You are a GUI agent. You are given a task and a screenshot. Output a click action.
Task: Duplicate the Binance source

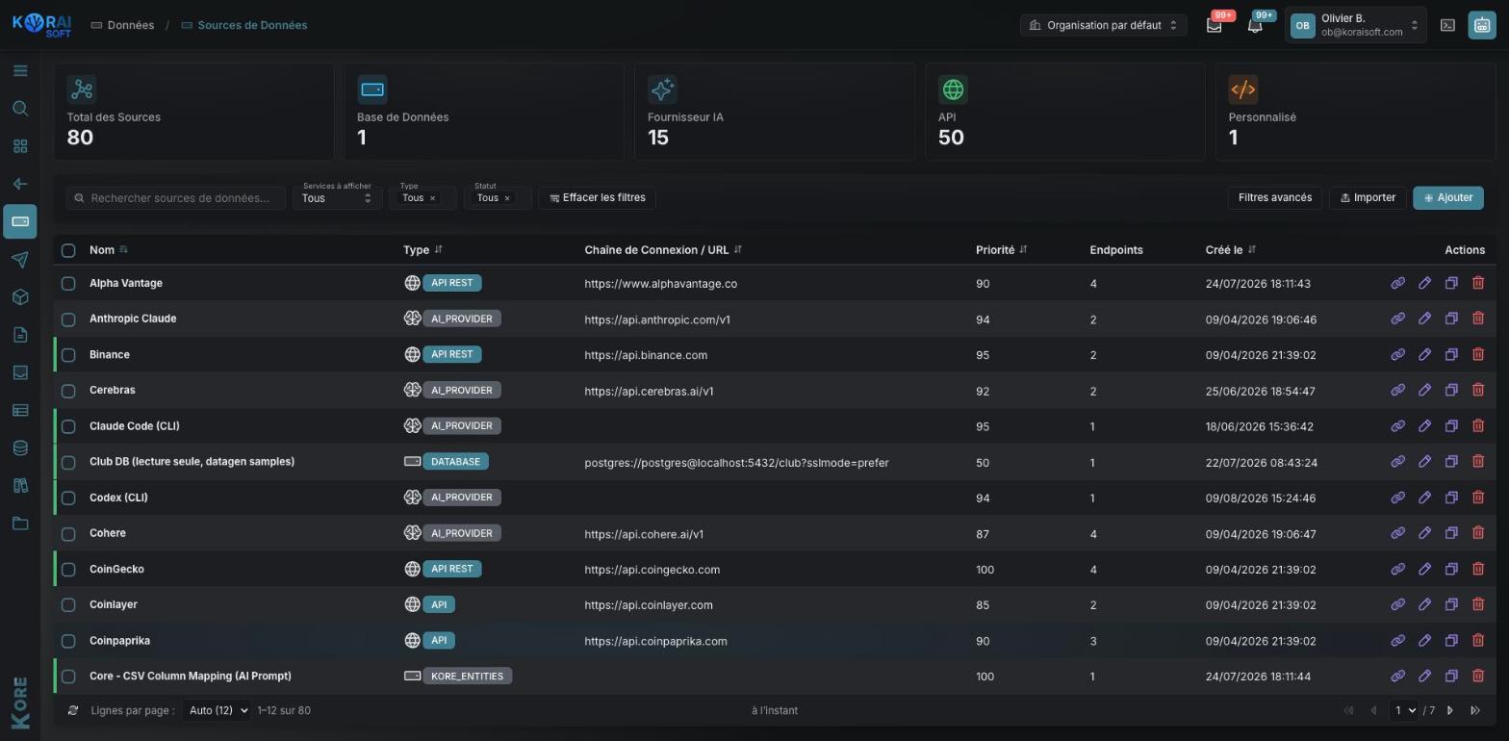1451,354
